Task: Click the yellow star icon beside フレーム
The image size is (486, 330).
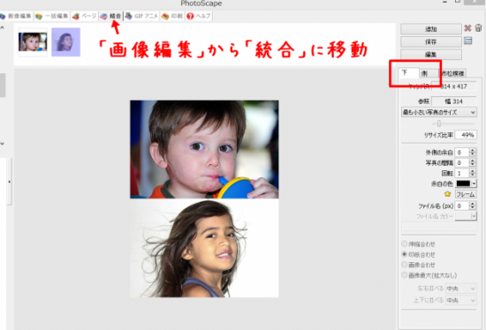Action: 447,194
